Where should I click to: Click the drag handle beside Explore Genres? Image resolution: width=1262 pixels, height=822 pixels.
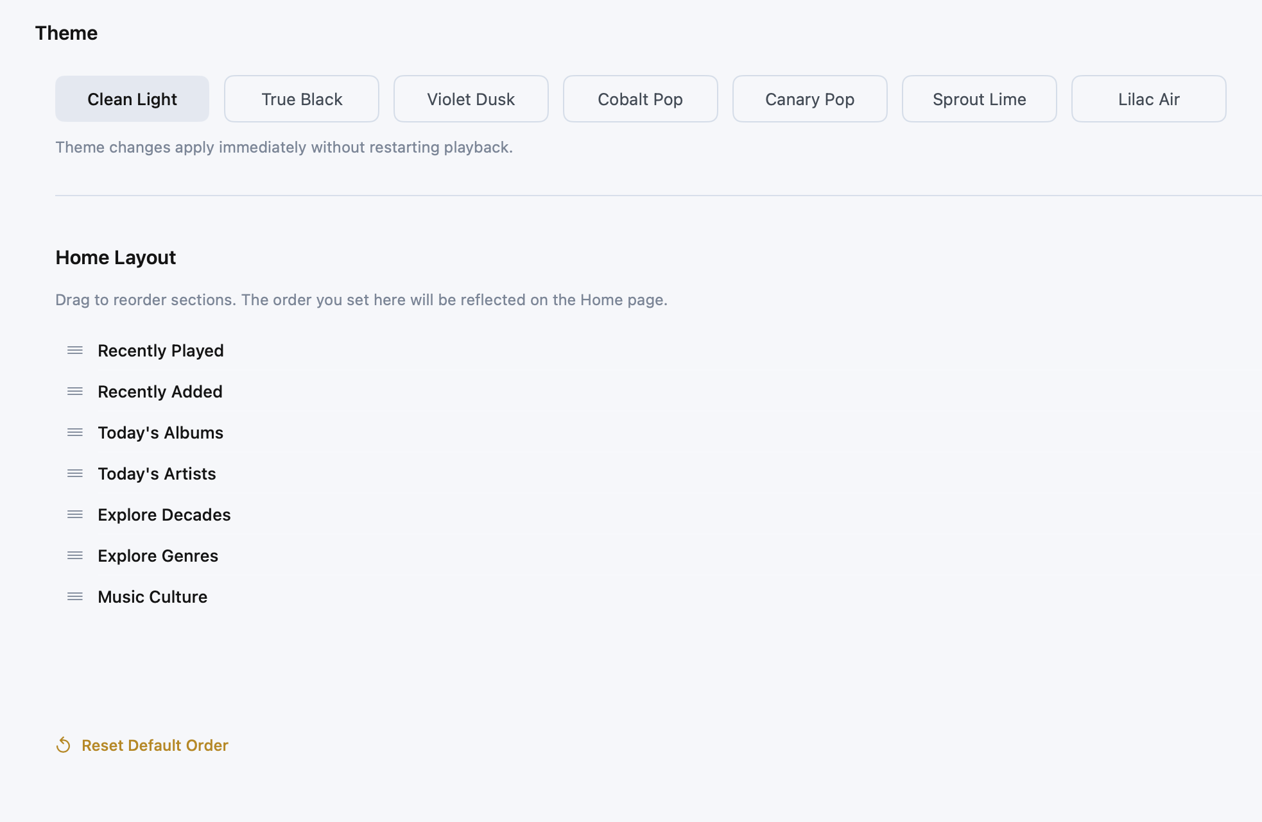click(75, 555)
